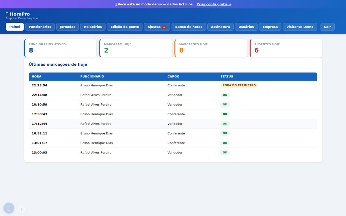Open the Relatórios tab
The width and height of the screenshot is (346, 216).
tap(93, 27)
